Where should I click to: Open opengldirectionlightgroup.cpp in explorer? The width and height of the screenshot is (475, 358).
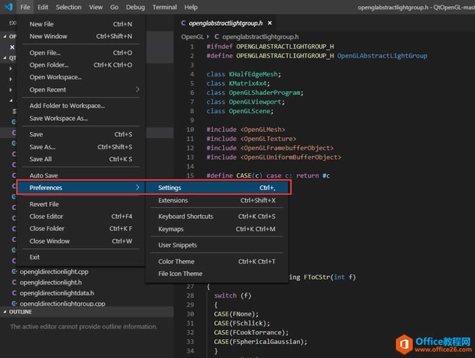[62, 303]
